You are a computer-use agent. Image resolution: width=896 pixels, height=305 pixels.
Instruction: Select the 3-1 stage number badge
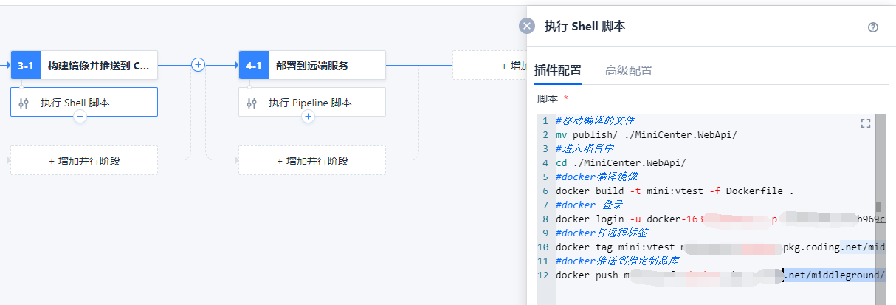tap(26, 66)
